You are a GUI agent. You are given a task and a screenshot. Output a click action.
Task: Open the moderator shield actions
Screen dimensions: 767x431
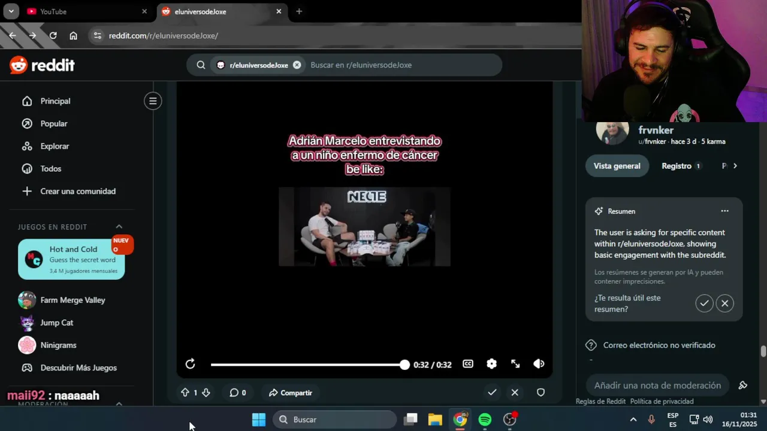coord(540,392)
